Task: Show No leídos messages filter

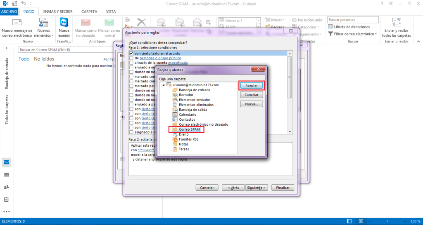Action: (x=44, y=59)
